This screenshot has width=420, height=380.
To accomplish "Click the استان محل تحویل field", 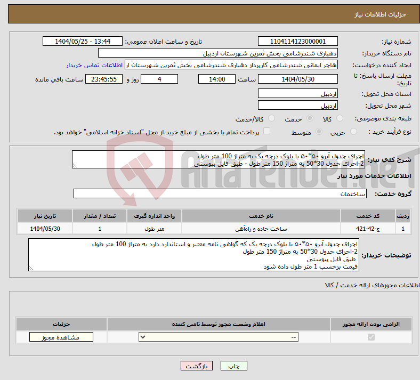I will (297, 94).
